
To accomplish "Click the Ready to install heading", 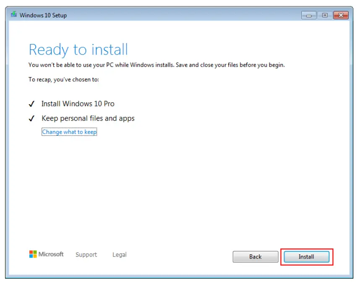I will coord(78,49).
